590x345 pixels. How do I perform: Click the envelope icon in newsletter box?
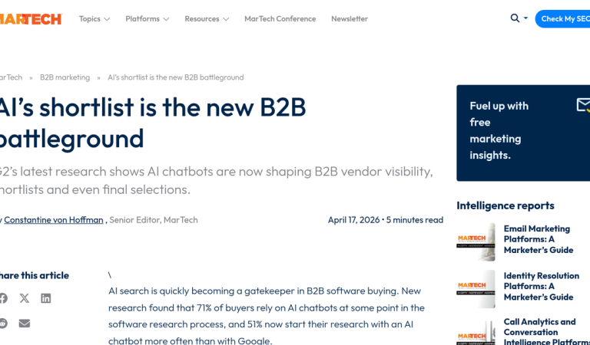point(583,105)
